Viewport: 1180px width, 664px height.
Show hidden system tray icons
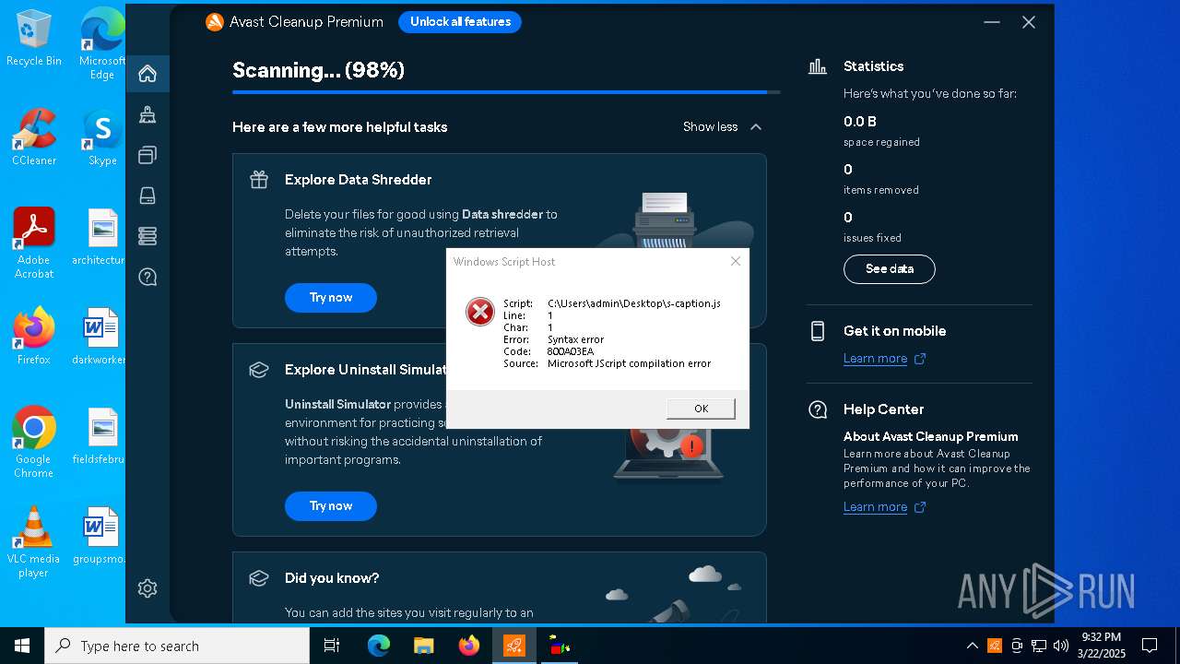972,646
